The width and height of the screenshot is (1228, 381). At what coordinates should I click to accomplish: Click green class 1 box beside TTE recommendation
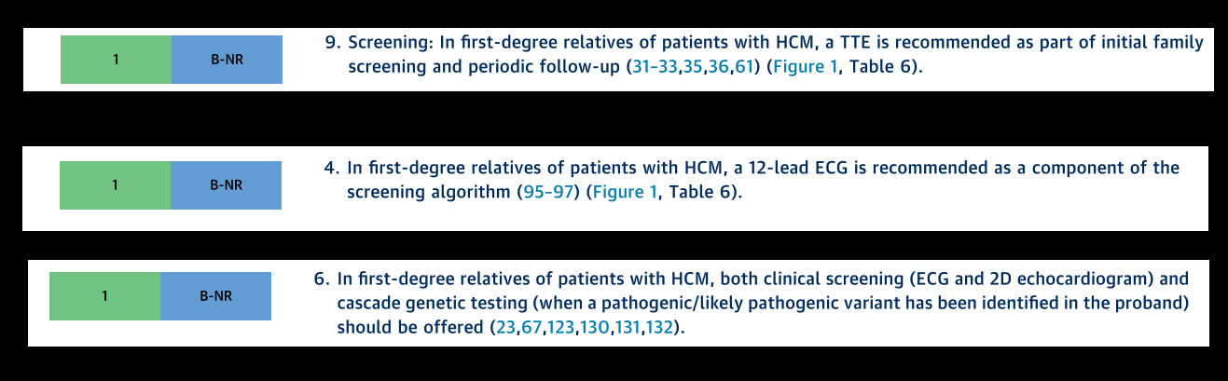pos(116,60)
